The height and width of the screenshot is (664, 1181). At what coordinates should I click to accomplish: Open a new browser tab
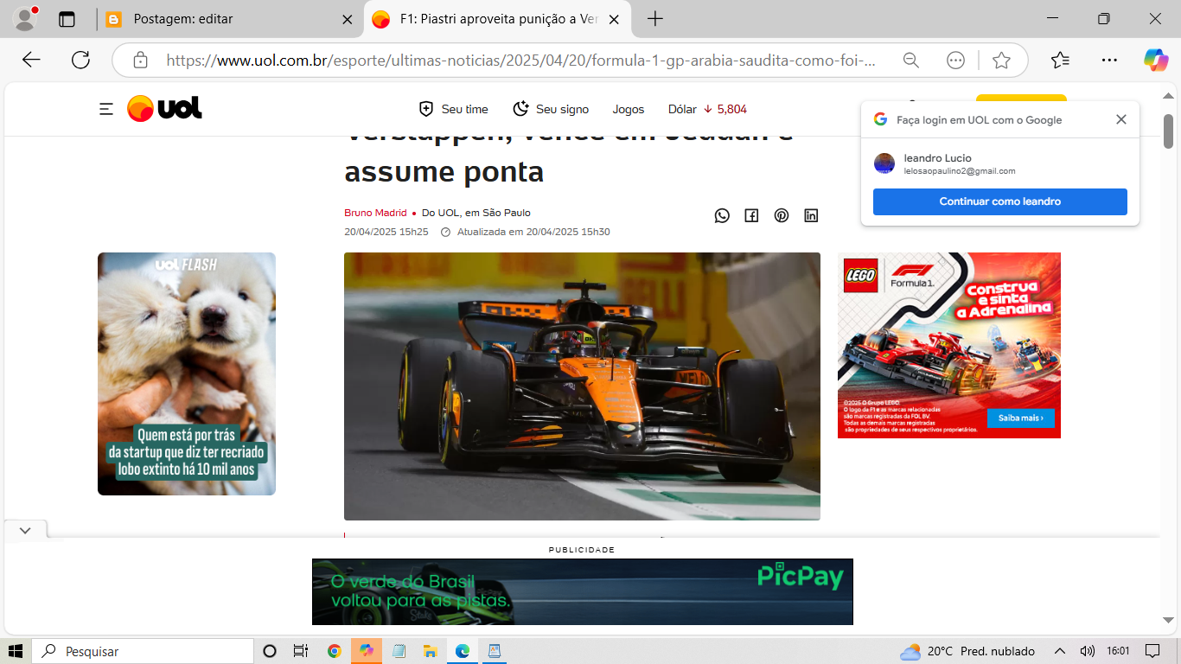coord(655,19)
